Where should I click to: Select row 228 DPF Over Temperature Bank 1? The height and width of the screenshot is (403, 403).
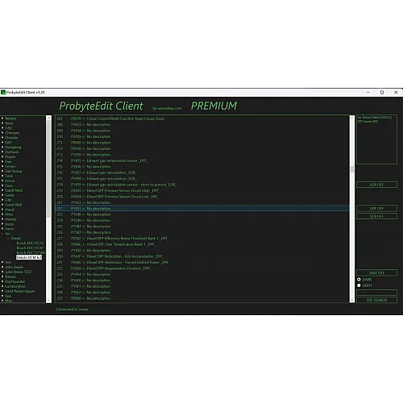pyautogui.click(x=202, y=244)
